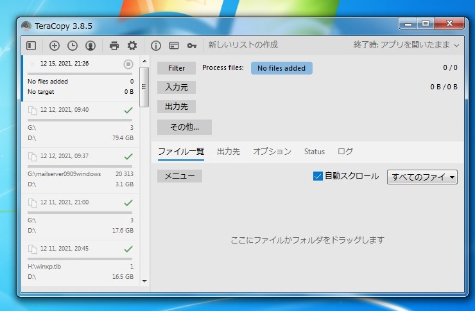Click the stop icon on 21:26 job
This screenshot has height=311, width=475.
tap(128, 64)
